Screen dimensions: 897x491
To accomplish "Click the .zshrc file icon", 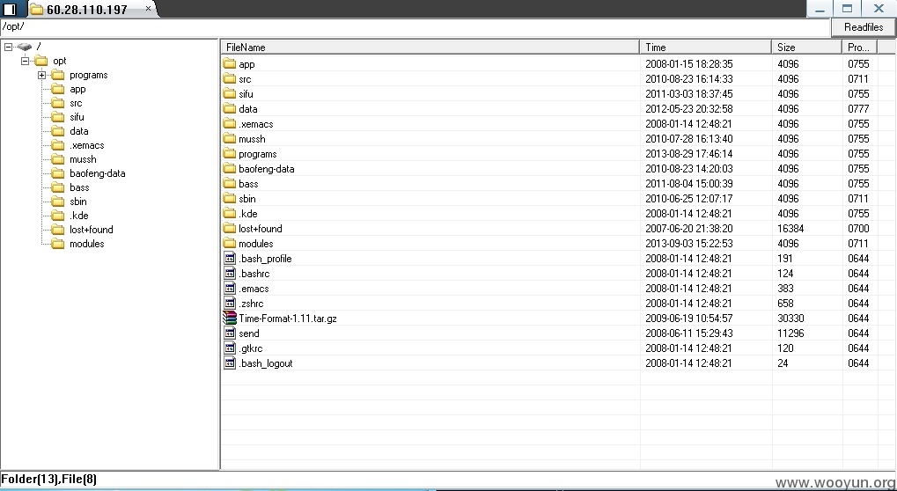I will click(x=230, y=303).
